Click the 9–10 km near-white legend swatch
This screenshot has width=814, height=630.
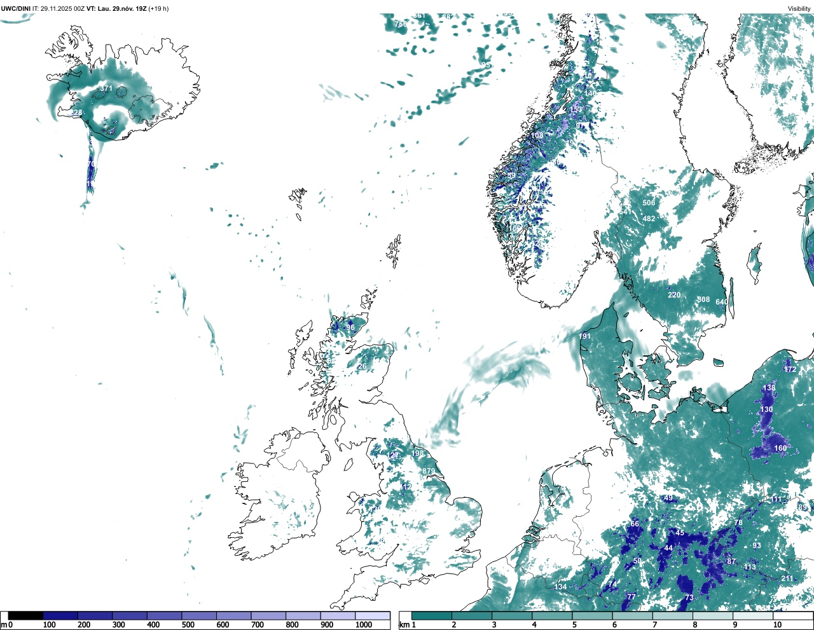[753, 616]
